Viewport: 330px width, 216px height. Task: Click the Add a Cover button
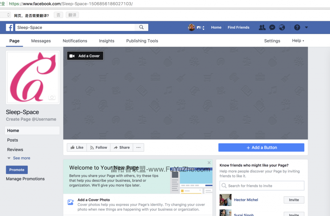coord(85,56)
